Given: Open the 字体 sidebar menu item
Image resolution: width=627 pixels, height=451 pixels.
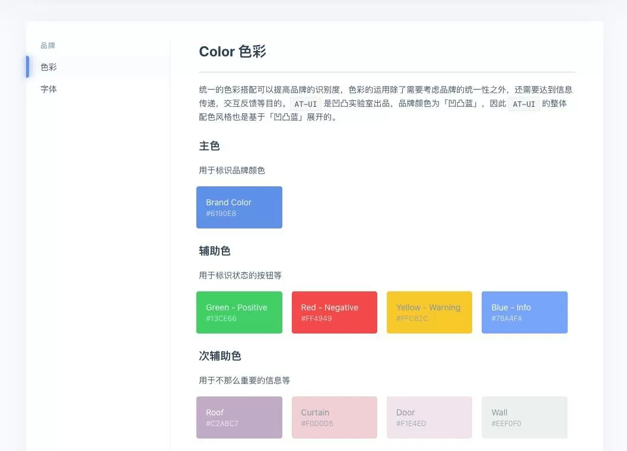Looking at the screenshot, I should pyautogui.click(x=98, y=89).
